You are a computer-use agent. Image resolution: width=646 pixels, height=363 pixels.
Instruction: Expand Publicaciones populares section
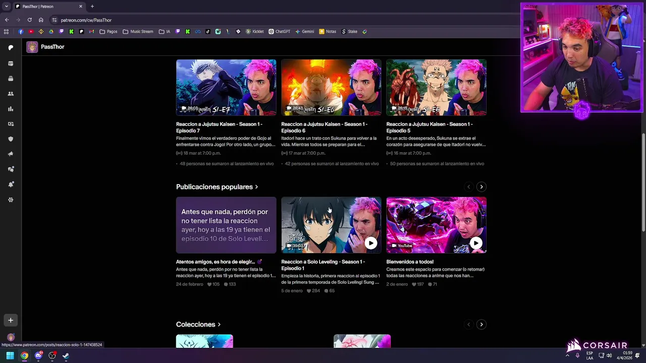click(217, 187)
